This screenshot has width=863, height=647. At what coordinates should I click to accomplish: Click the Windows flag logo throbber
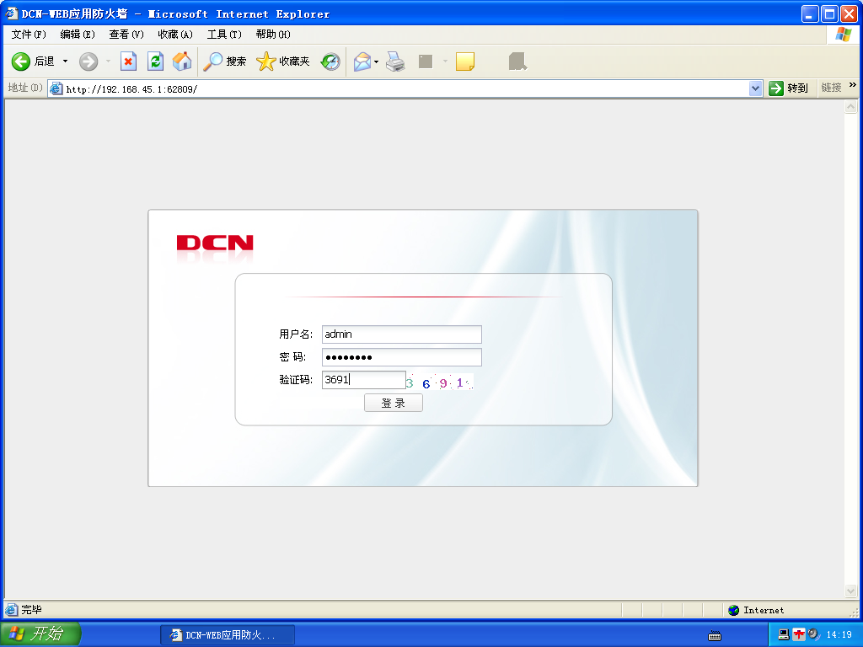[x=844, y=34]
